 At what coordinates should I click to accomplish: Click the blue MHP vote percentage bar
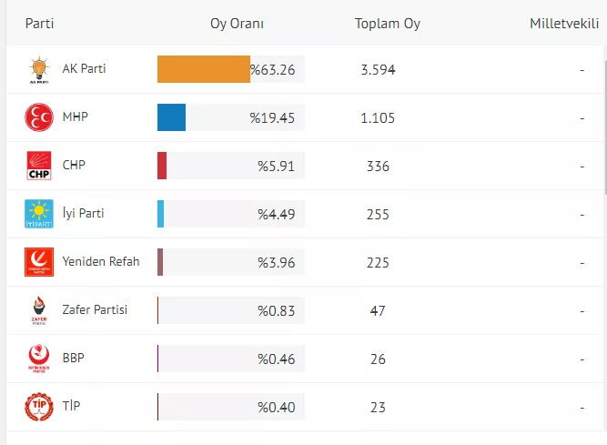[x=171, y=117]
